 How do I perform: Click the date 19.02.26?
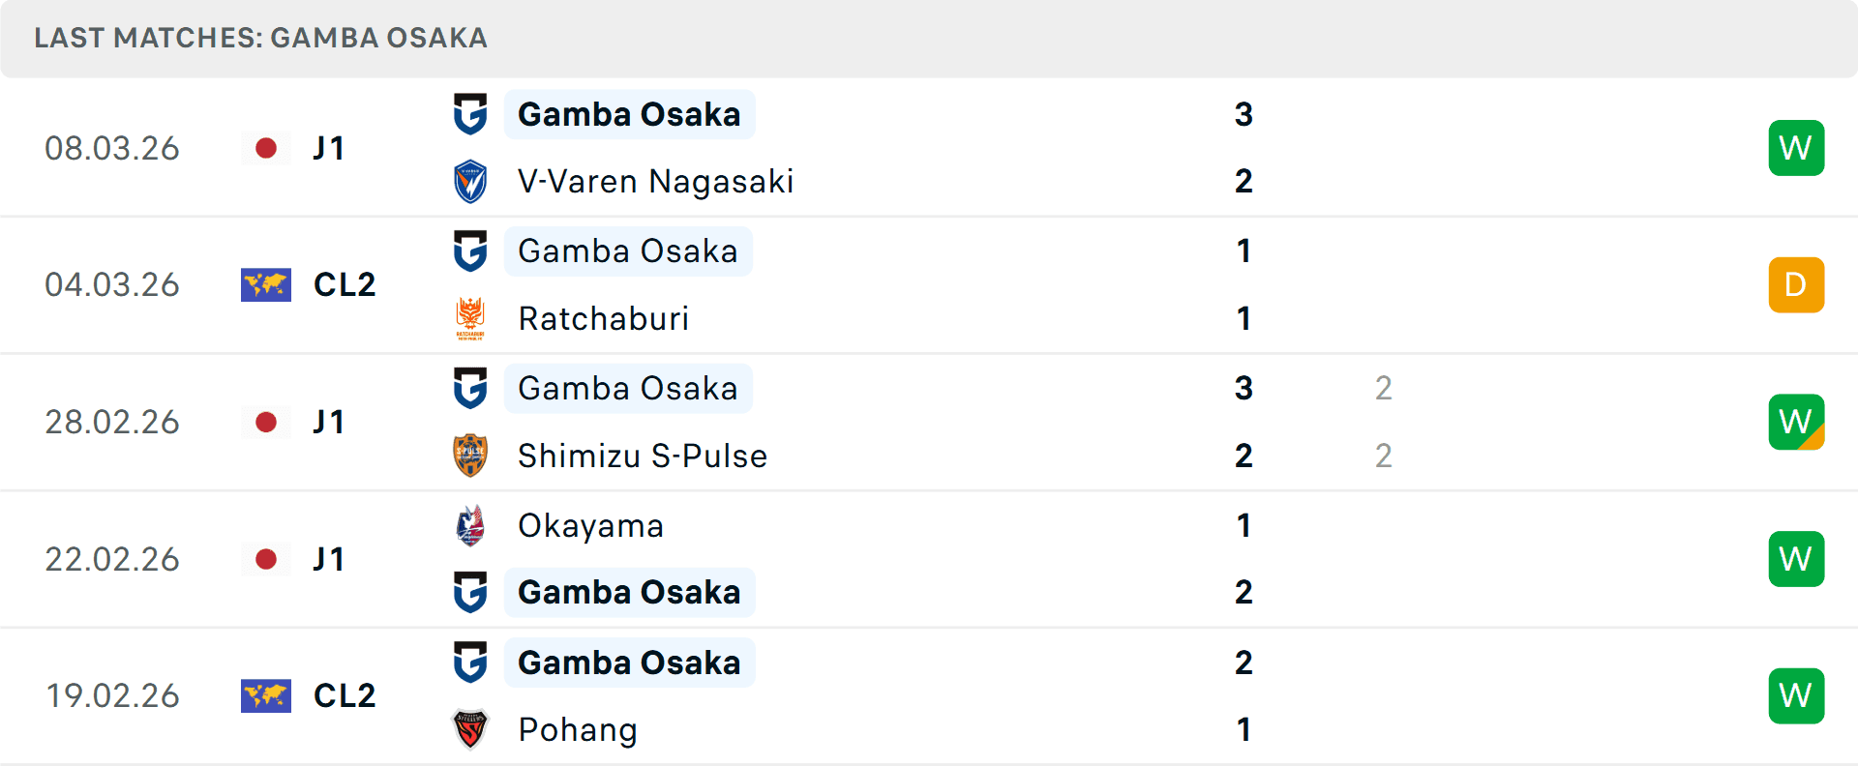tap(112, 695)
